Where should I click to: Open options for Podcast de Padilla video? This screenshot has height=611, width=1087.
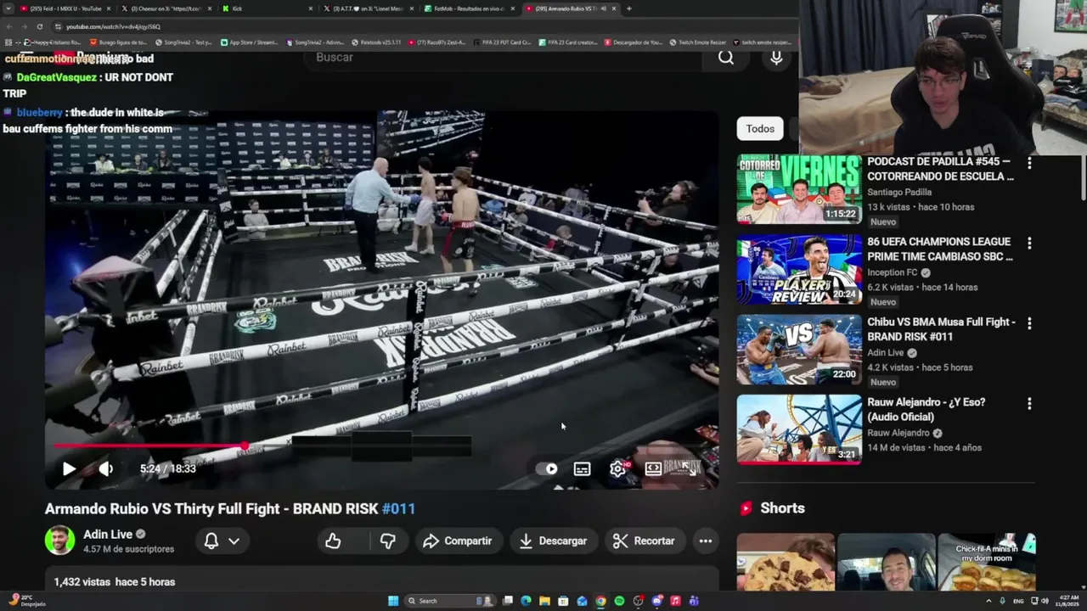(x=1029, y=162)
